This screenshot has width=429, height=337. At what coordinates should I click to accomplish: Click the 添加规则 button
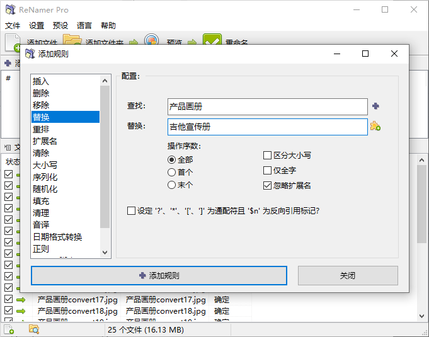pos(159,275)
